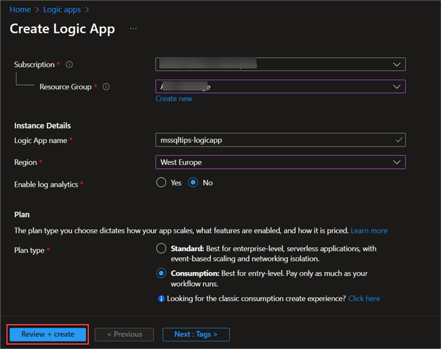Viewport: 441px width, 349px height.
Task: Click the Subscription info icon
Action: [69, 64]
